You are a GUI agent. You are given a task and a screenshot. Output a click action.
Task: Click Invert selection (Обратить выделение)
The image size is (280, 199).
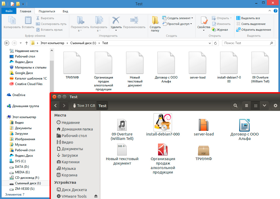click(253, 30)
